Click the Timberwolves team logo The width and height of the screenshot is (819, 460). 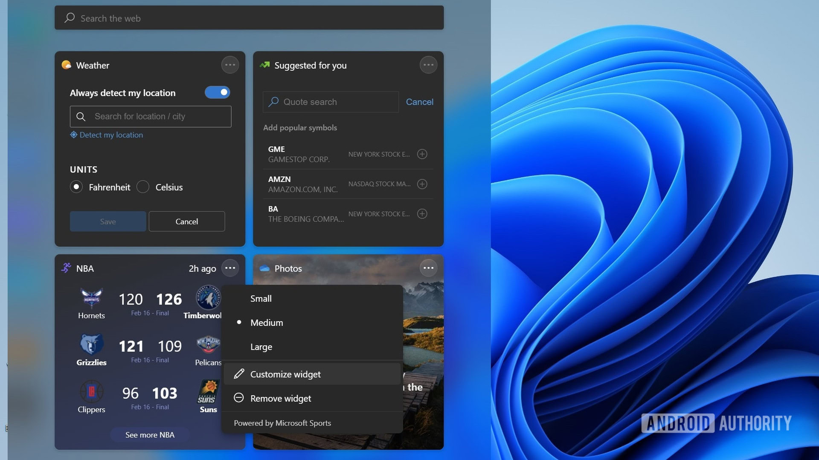tap(208, 298)
